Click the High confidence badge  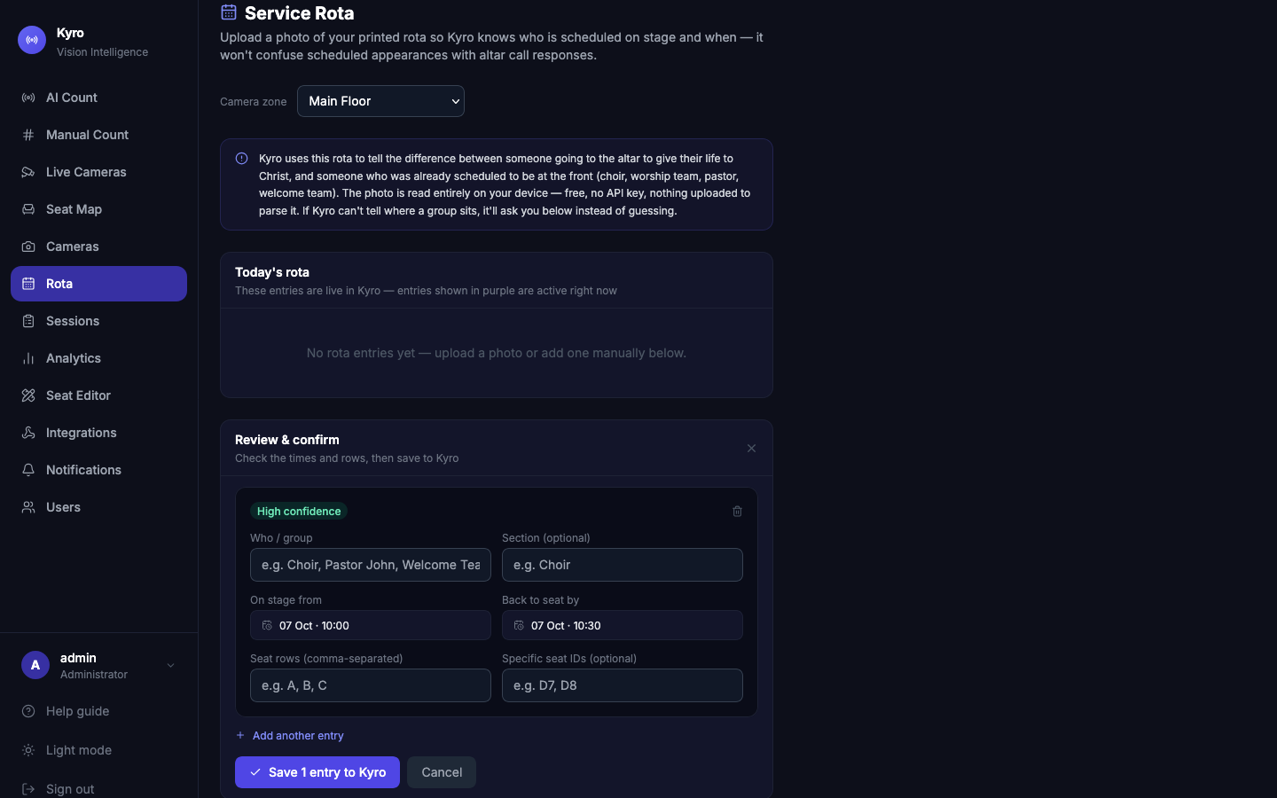(299, 512)
